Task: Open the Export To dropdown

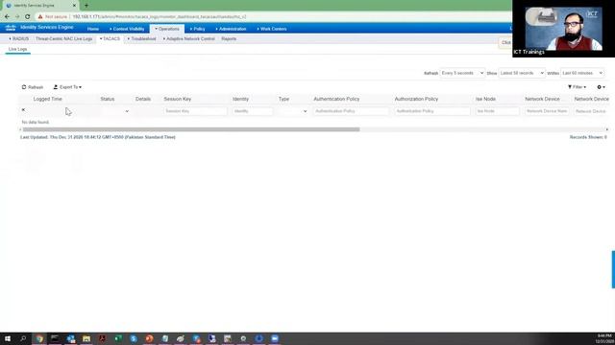Action: pyautogui.click(x=67, y=87)
